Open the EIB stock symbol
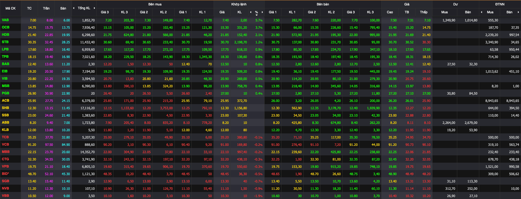Viewport: 521px width, 199px height. tap(5, 71)
